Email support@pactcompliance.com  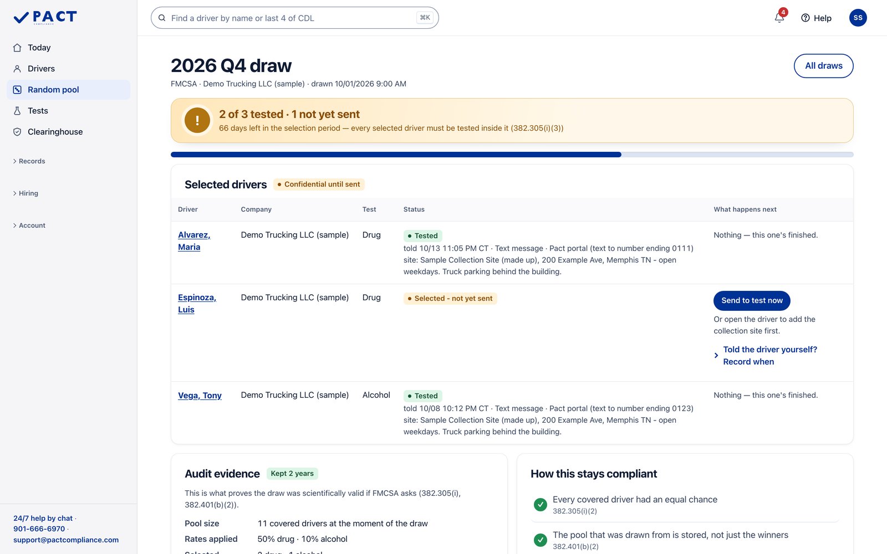tap(66, 540)
